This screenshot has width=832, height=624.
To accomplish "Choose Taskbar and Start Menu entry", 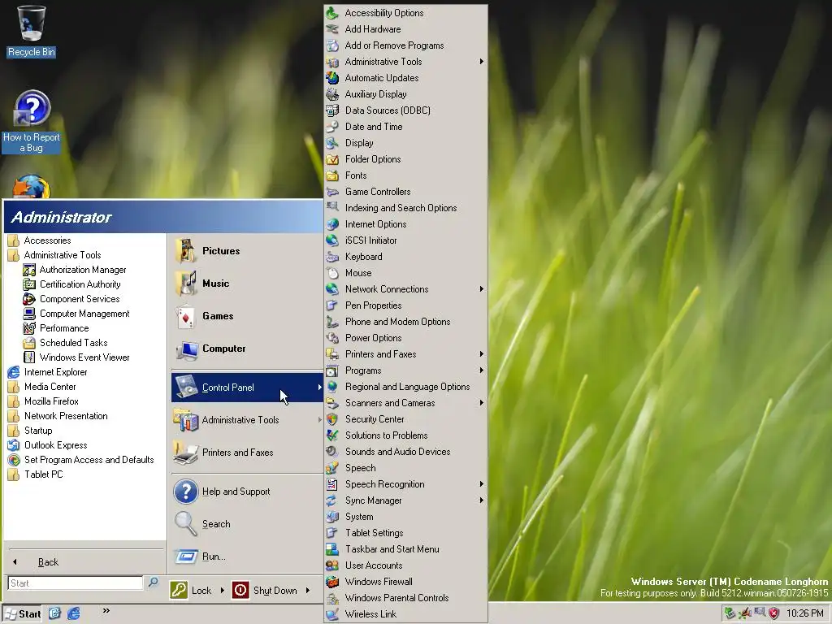I will [406, 549].
